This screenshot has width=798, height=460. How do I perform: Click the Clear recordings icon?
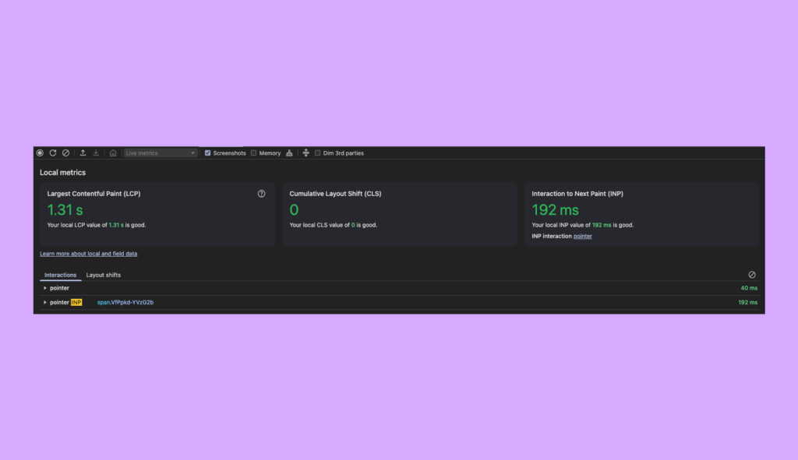[65, 153]
